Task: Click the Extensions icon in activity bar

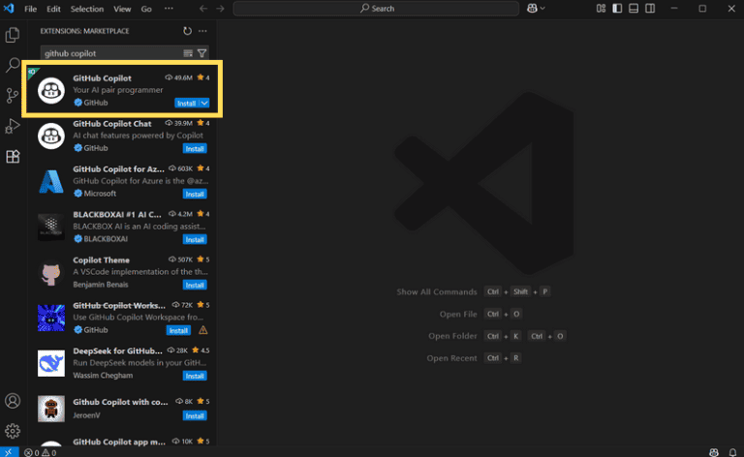Action: tap(13, 157)
